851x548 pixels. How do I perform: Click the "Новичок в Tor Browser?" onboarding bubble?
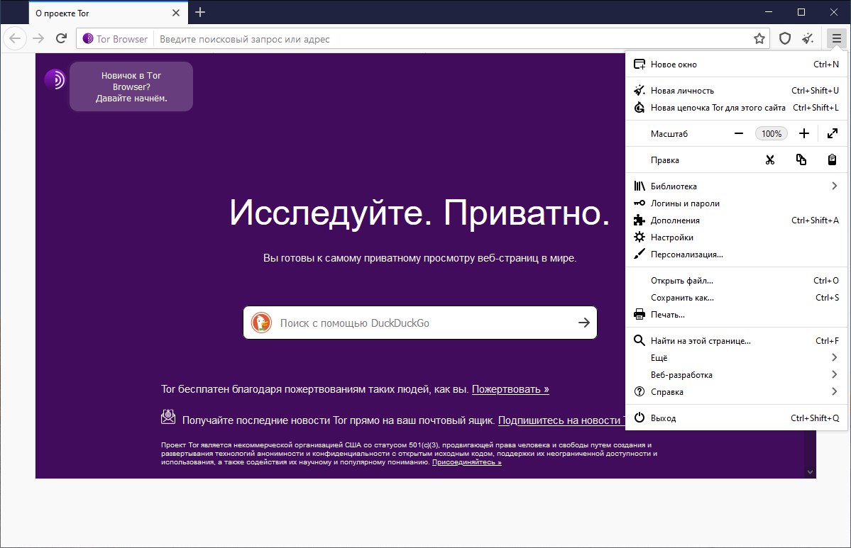[x=131, y=86]
